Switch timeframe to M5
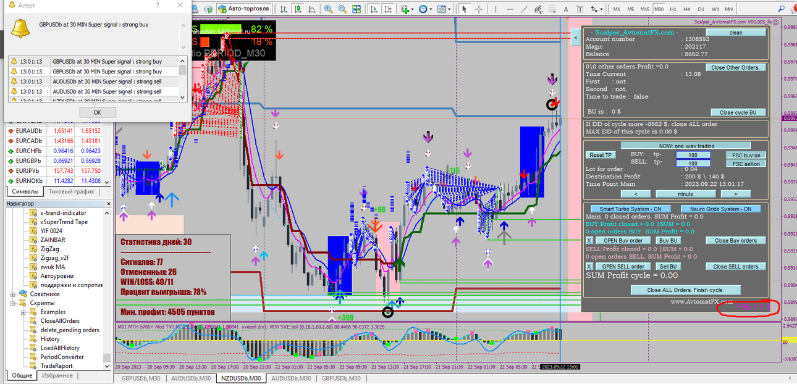 (x=630, y=9)
